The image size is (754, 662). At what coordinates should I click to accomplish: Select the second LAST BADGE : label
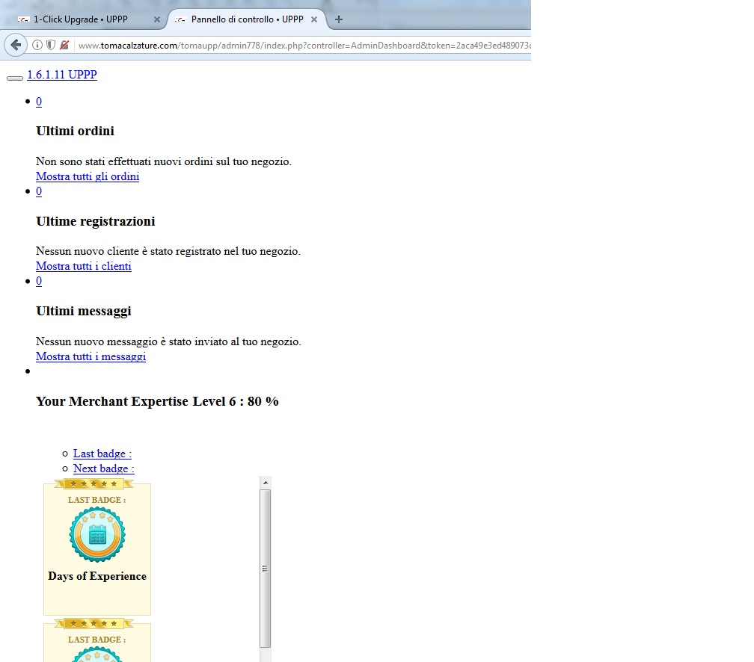coord(96,640)
